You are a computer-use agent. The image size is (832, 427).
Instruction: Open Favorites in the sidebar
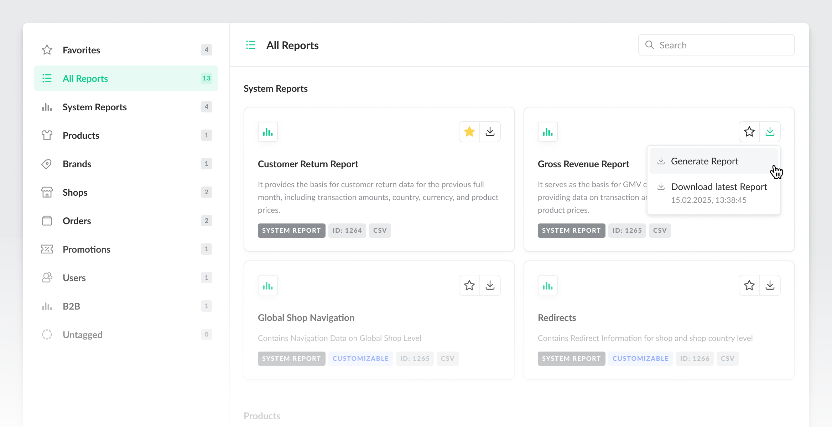(x=81, y=50)
